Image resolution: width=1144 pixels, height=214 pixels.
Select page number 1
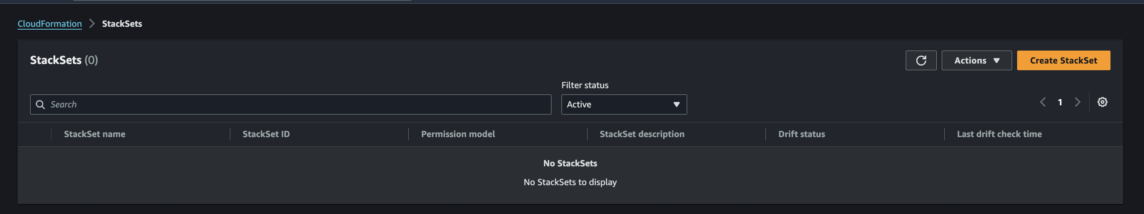point(1059,102)
